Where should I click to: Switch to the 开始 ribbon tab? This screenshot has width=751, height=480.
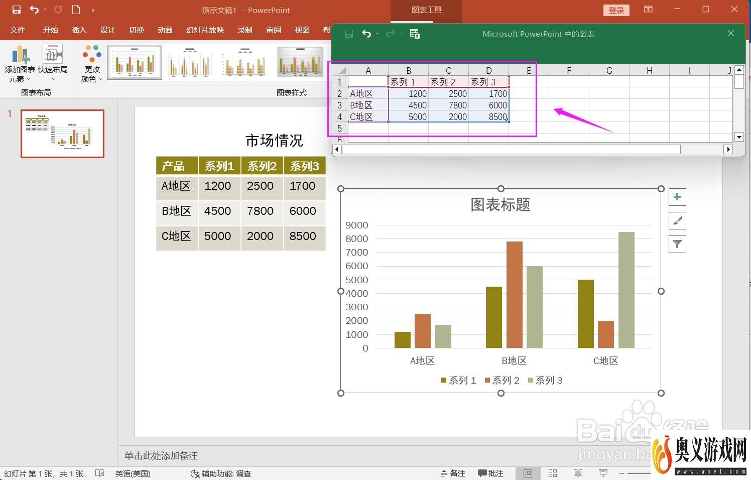pyautogui.click(x=51, y=30)
